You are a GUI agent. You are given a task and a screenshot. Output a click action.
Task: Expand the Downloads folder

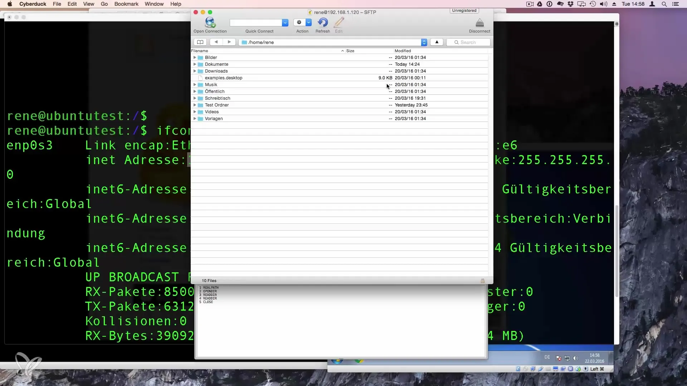(x=195, y=71)
